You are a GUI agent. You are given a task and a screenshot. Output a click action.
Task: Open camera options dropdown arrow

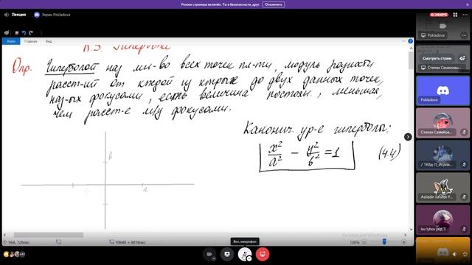pos(214,258)
